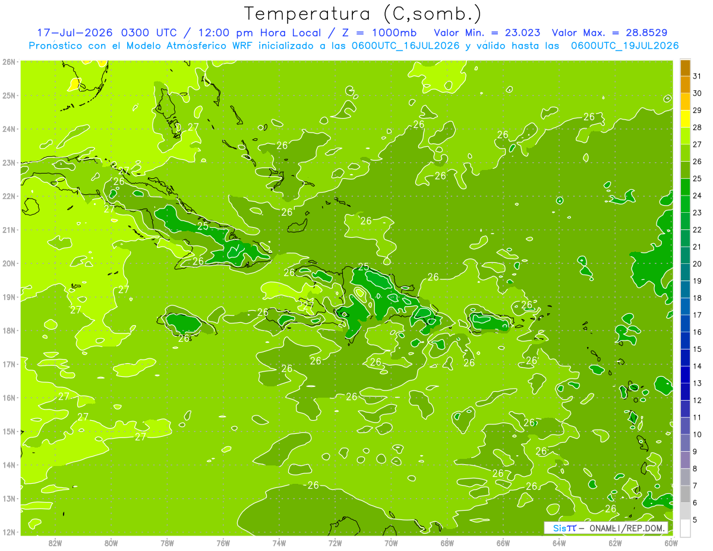Viewport: 713px width, 551px height.
Task: Click the '0600UTC_19JUL2026' valid-until time
Action: (x=624, y=46)
